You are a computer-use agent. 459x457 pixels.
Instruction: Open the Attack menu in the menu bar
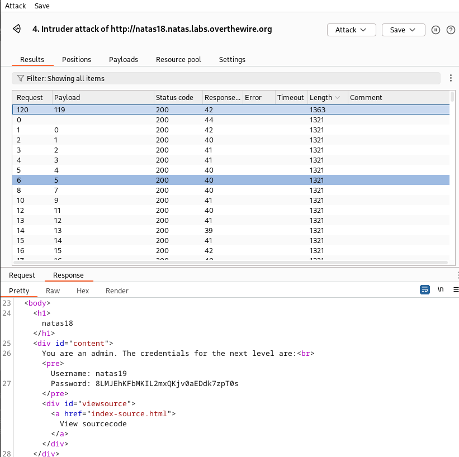[15, 6]
